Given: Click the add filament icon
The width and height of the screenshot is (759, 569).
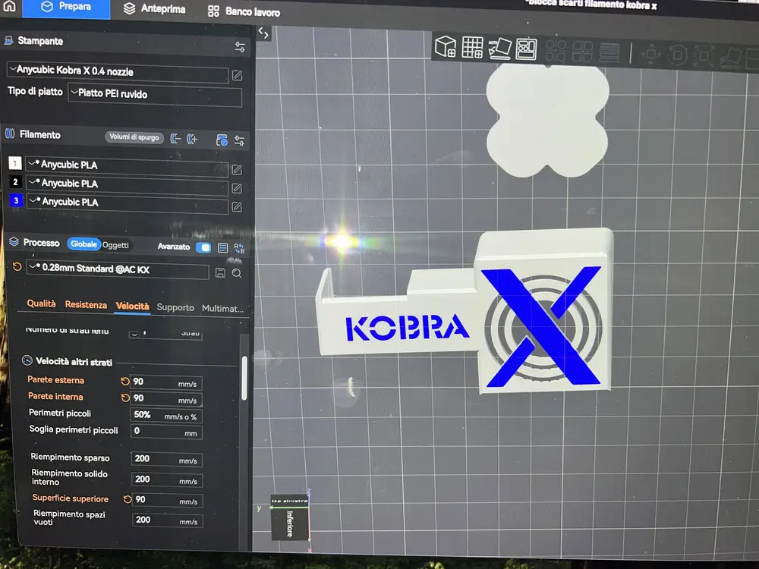Looking at the screenshot, I should [x=192, y=140].
